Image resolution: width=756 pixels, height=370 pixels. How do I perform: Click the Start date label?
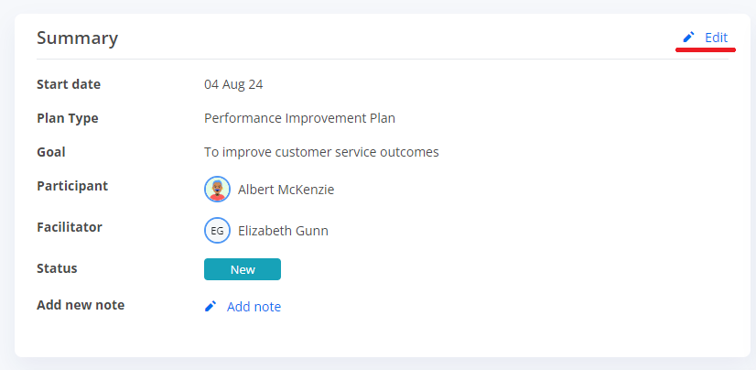coord(69,84)
